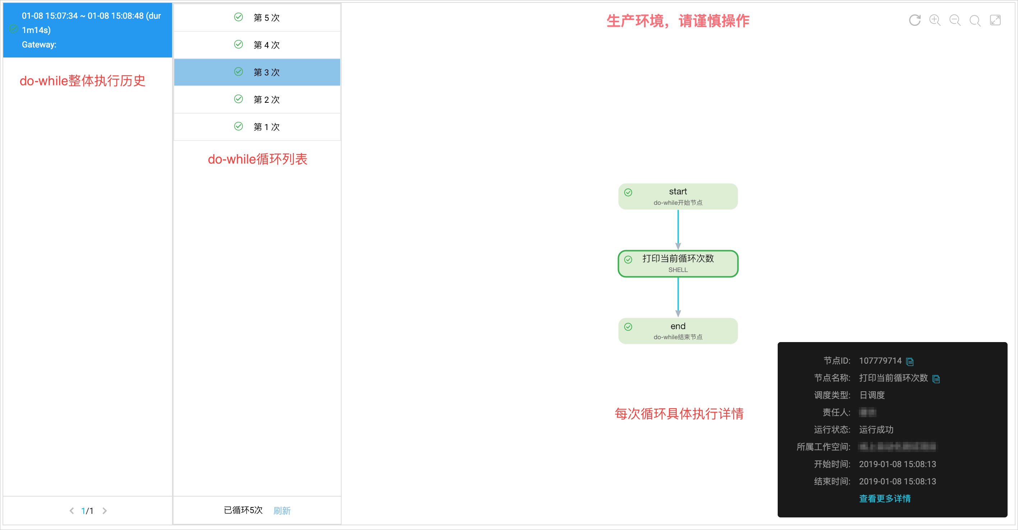Select loop iteration 第 5 次

[257, 17]
